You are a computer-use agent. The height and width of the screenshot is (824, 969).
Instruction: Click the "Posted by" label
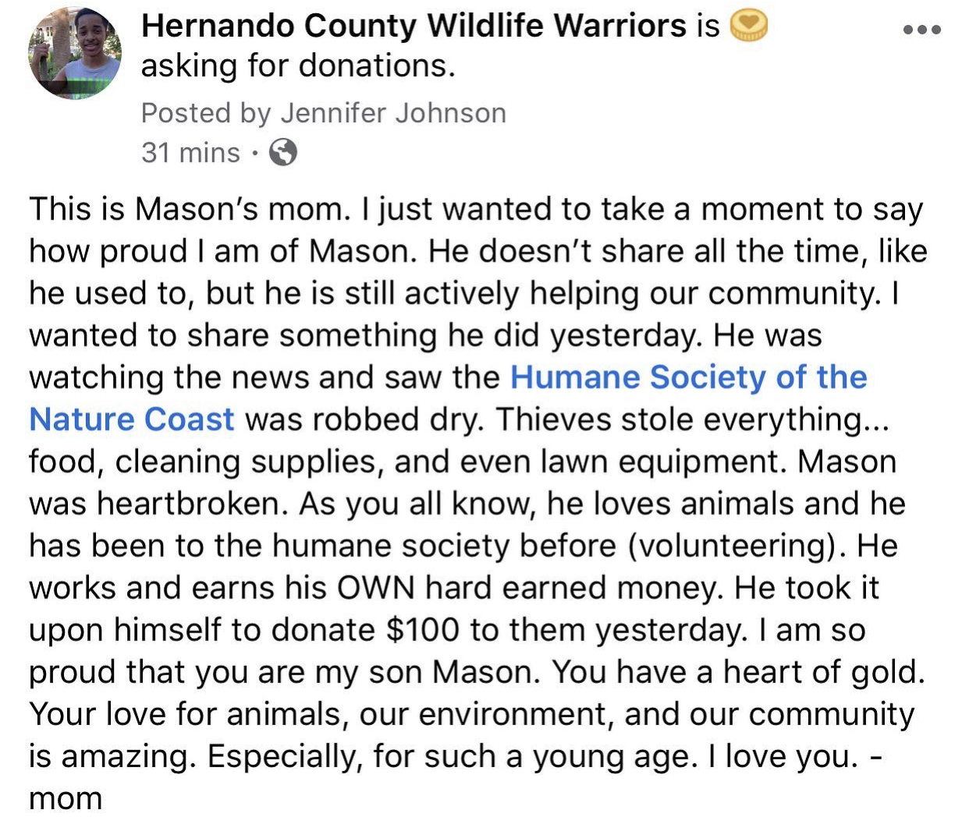click(205, 113)
